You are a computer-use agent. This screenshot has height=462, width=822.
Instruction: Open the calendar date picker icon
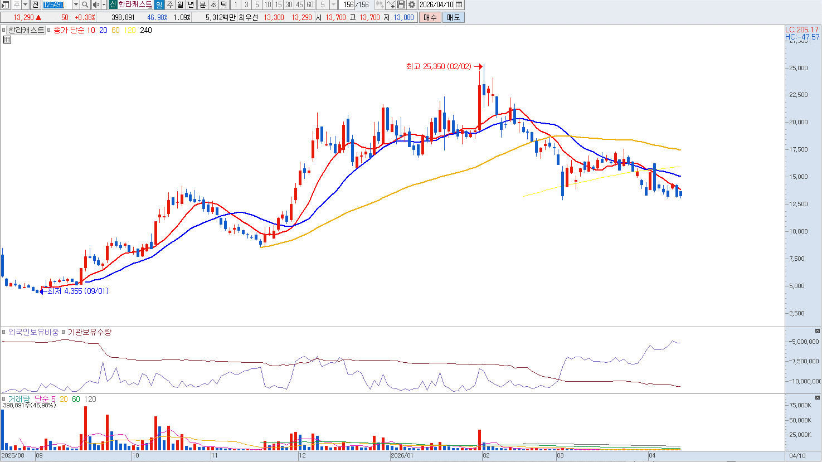[459, 4]
